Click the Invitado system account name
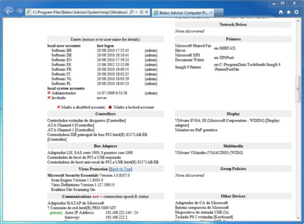The image size is (304, 224). [58, 98]
